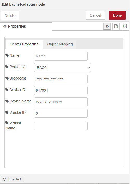Open node description document icon

116,26
